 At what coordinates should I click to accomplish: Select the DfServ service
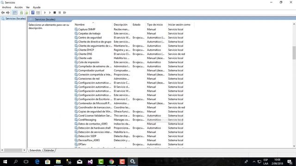click(x=82, y=144)
